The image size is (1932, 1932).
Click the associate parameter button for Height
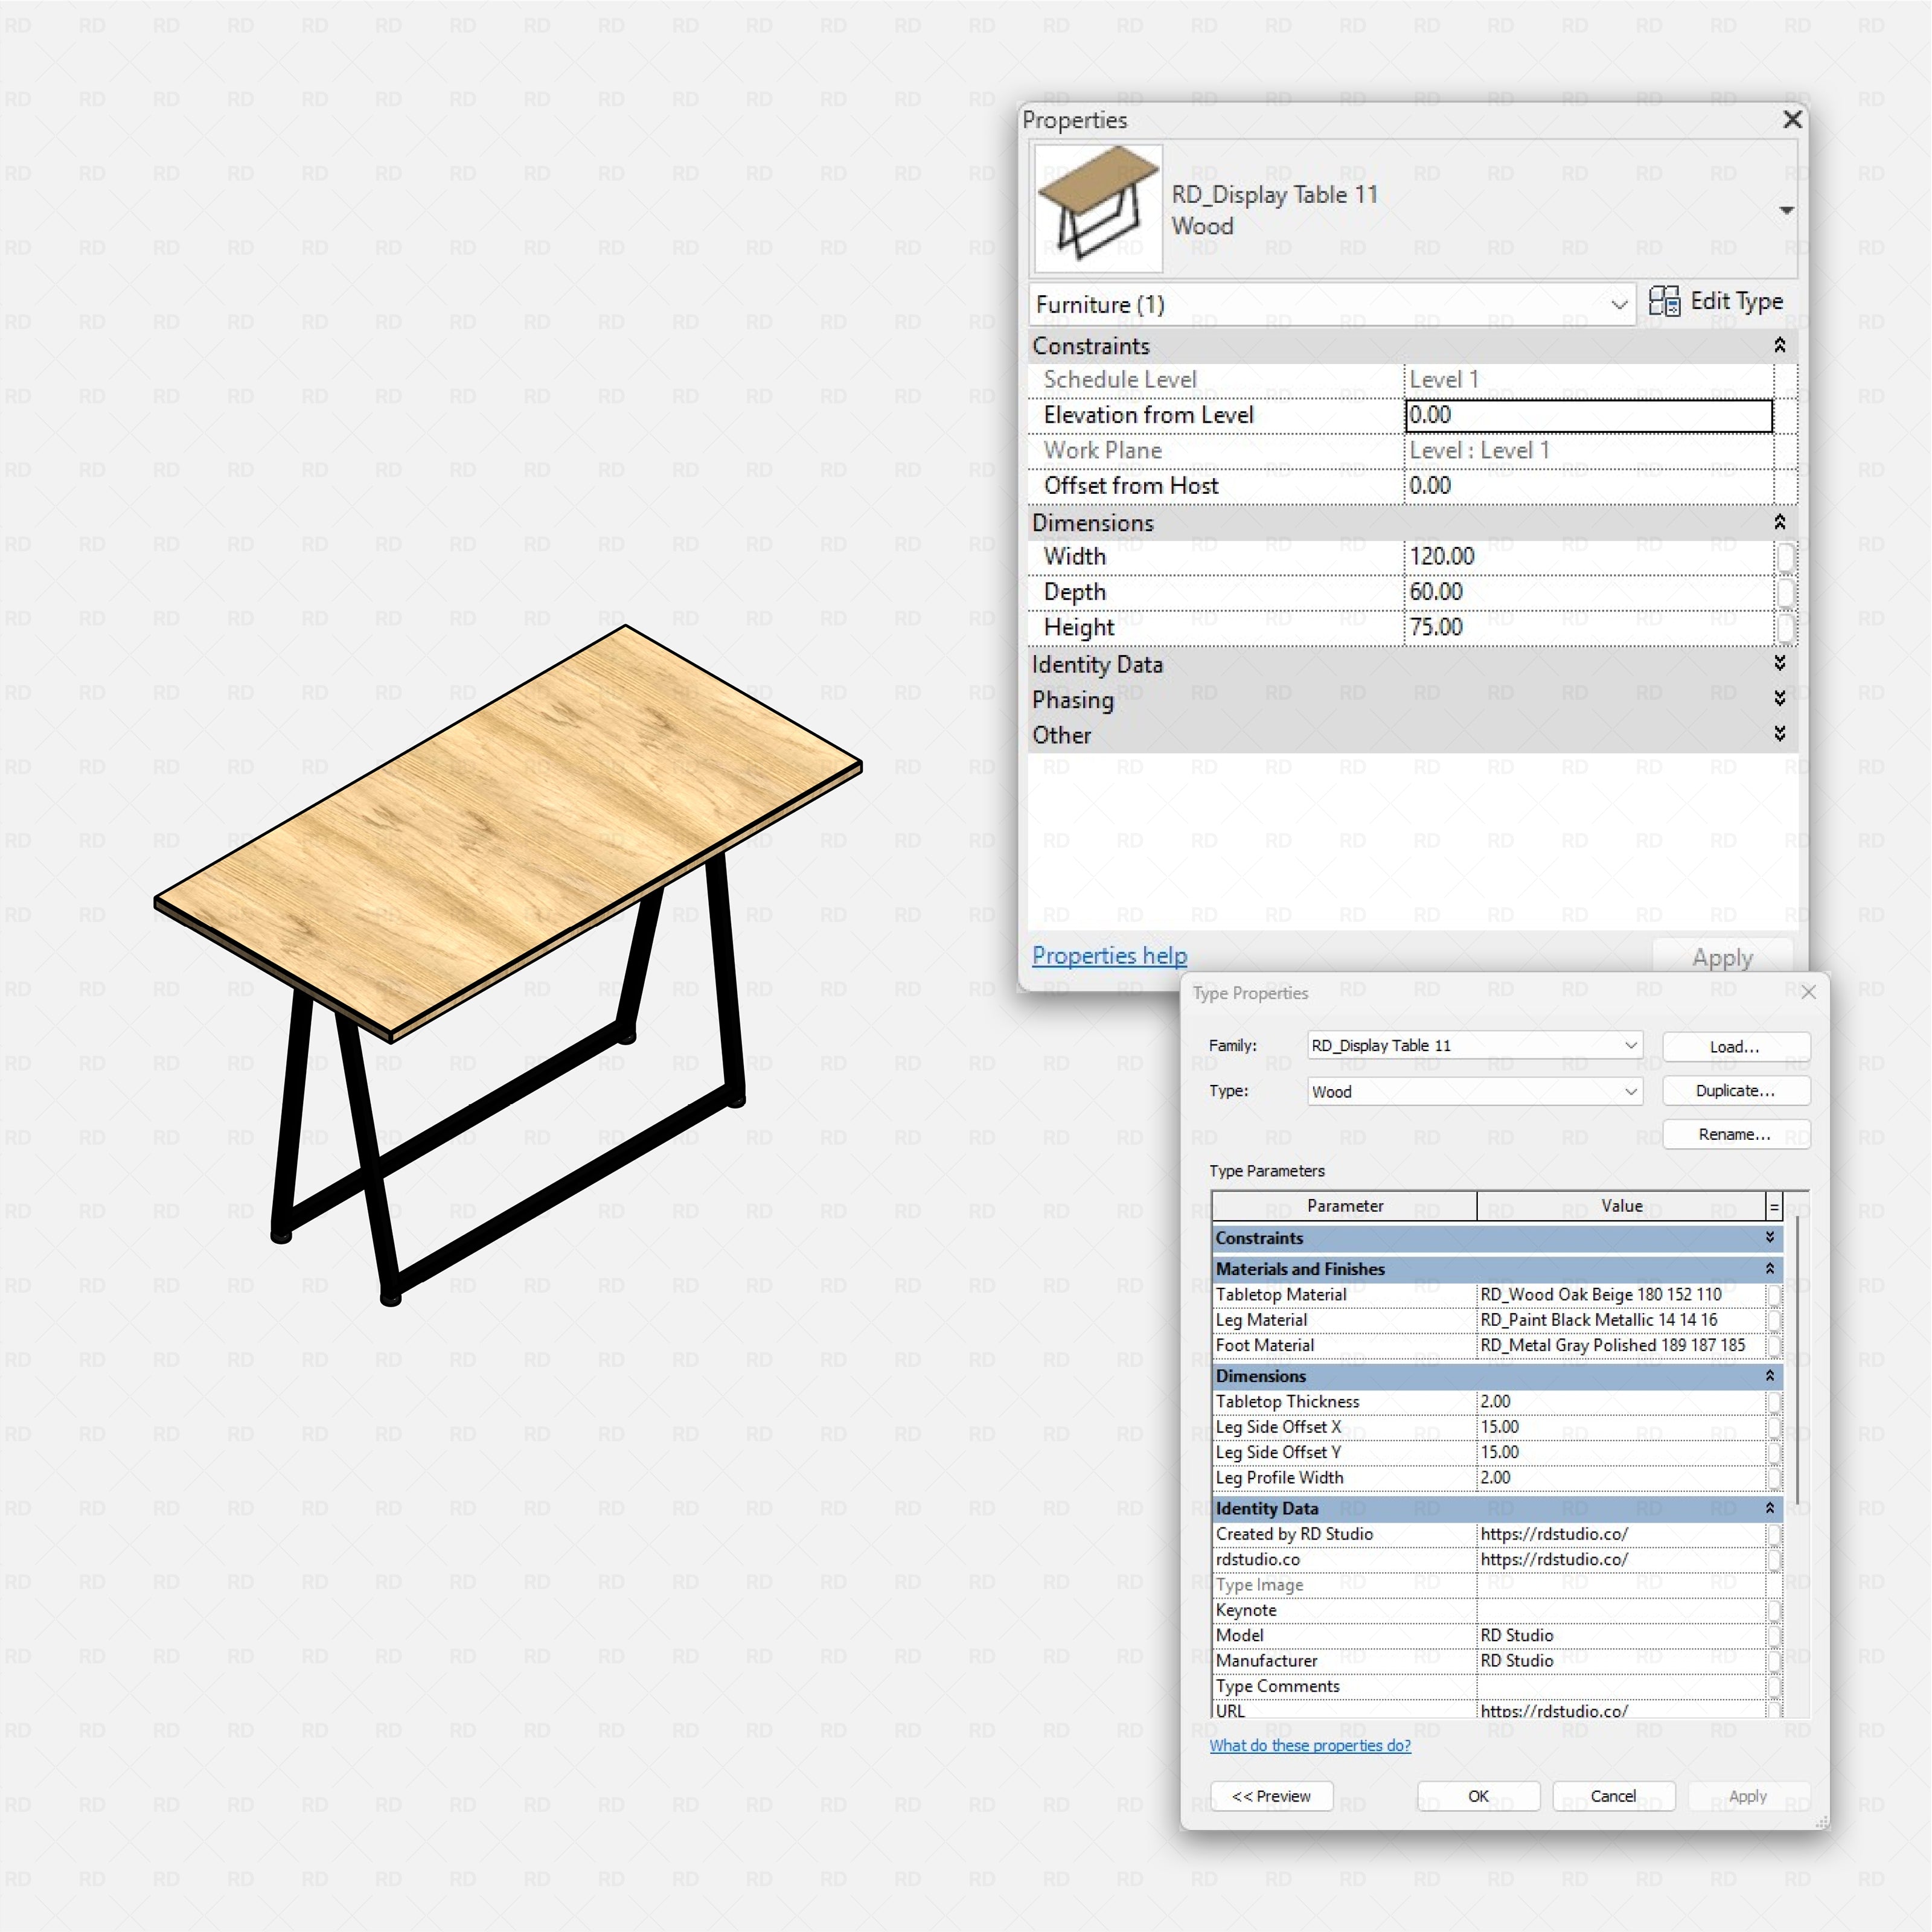(1785, 628)
